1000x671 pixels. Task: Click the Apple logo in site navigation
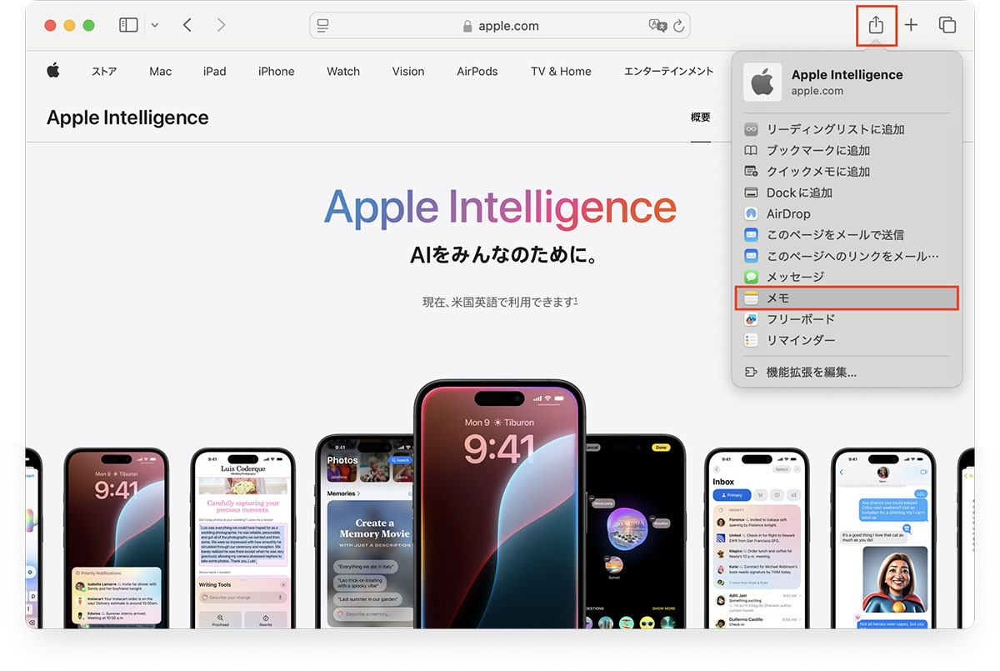point(53,71)
